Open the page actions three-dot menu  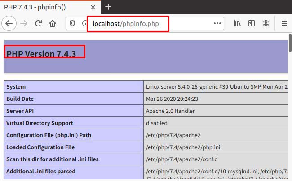tap(217, 23)
